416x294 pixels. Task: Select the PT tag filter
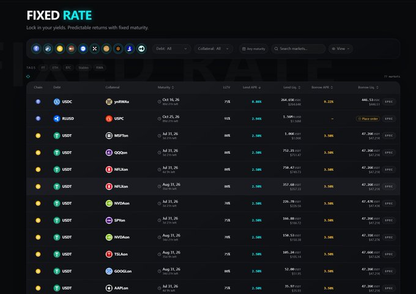[43, 68]
